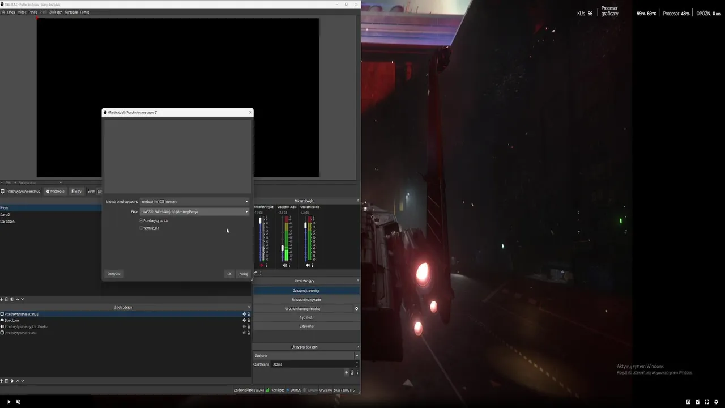This screenshot has height=408, width=725.
Task: Open the Narzędzia menu
Action: [71, 12]
